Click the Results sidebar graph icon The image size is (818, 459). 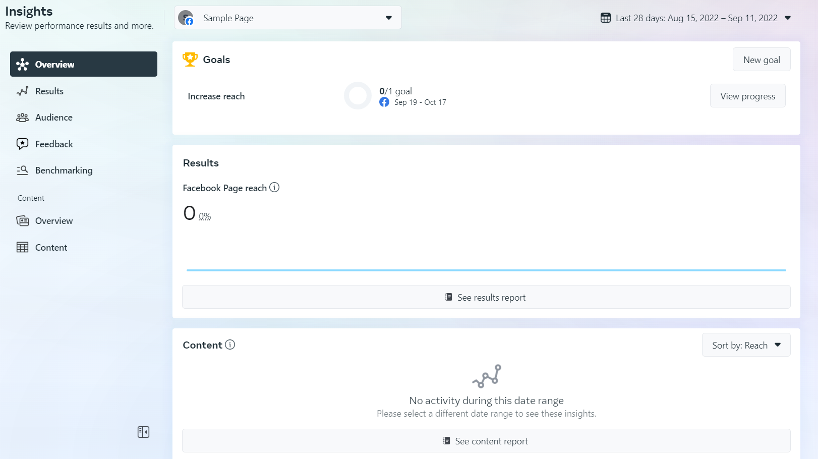(22, 91)
